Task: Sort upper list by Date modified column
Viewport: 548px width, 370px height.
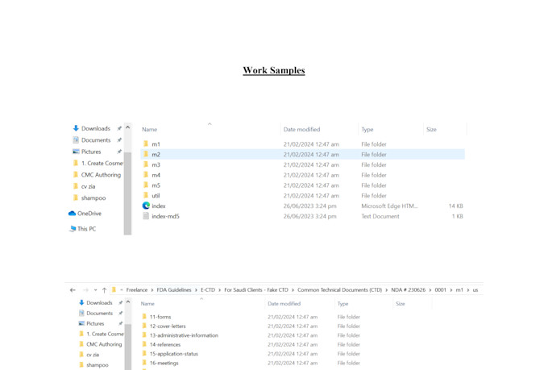Action: (x=301, y=130)
